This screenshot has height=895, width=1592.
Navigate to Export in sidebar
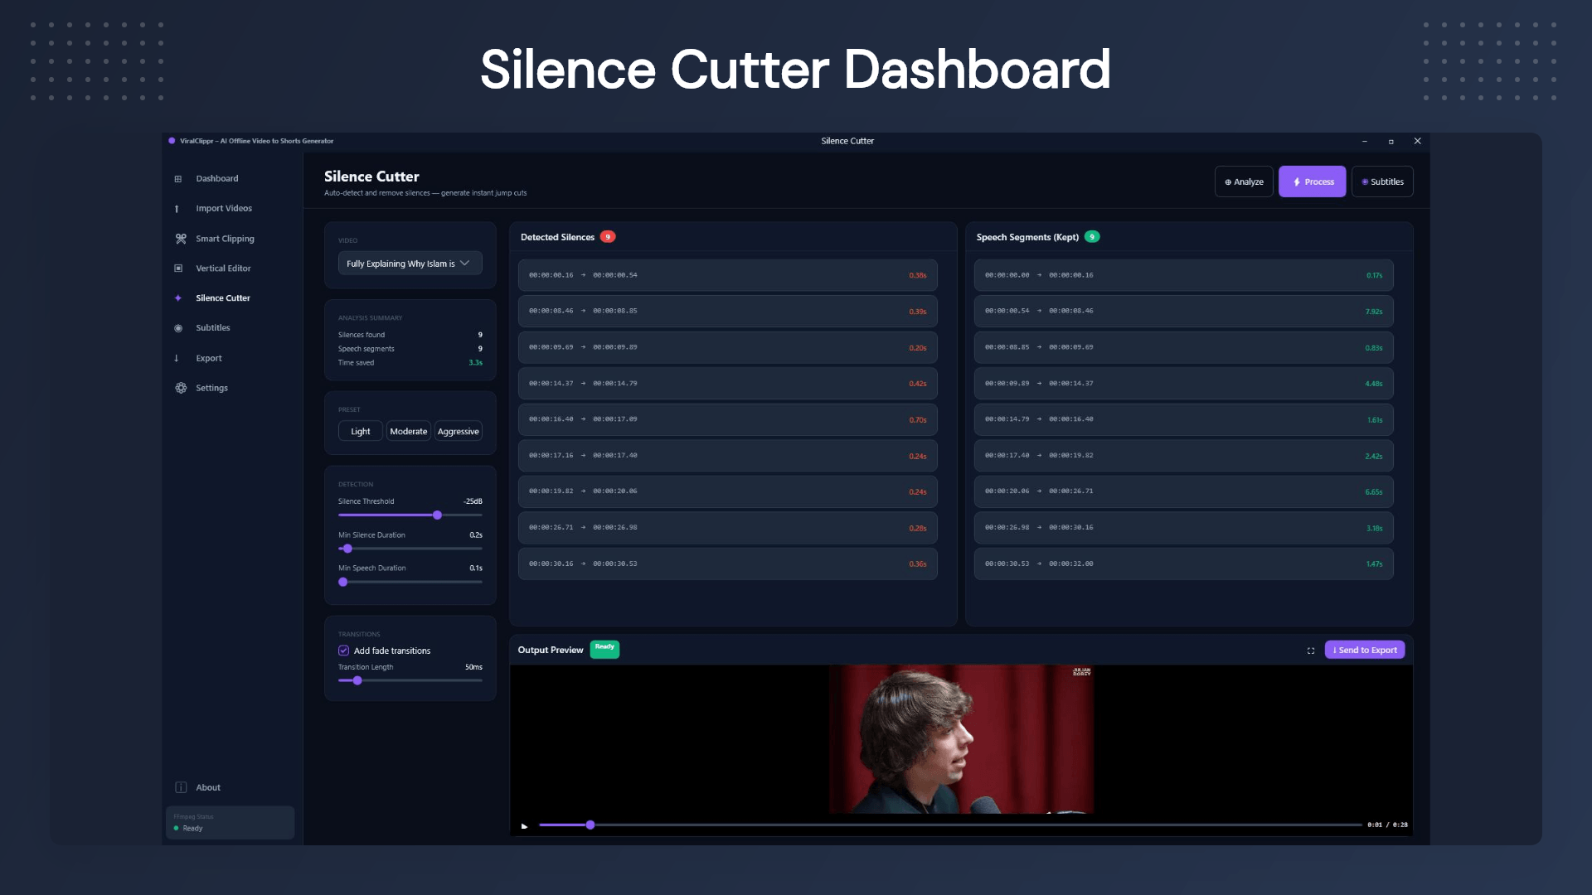pyautogui.click(x=209, y=358)
